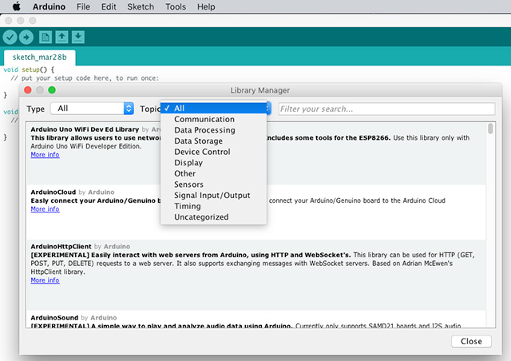Choose Device Control topic

213,152
